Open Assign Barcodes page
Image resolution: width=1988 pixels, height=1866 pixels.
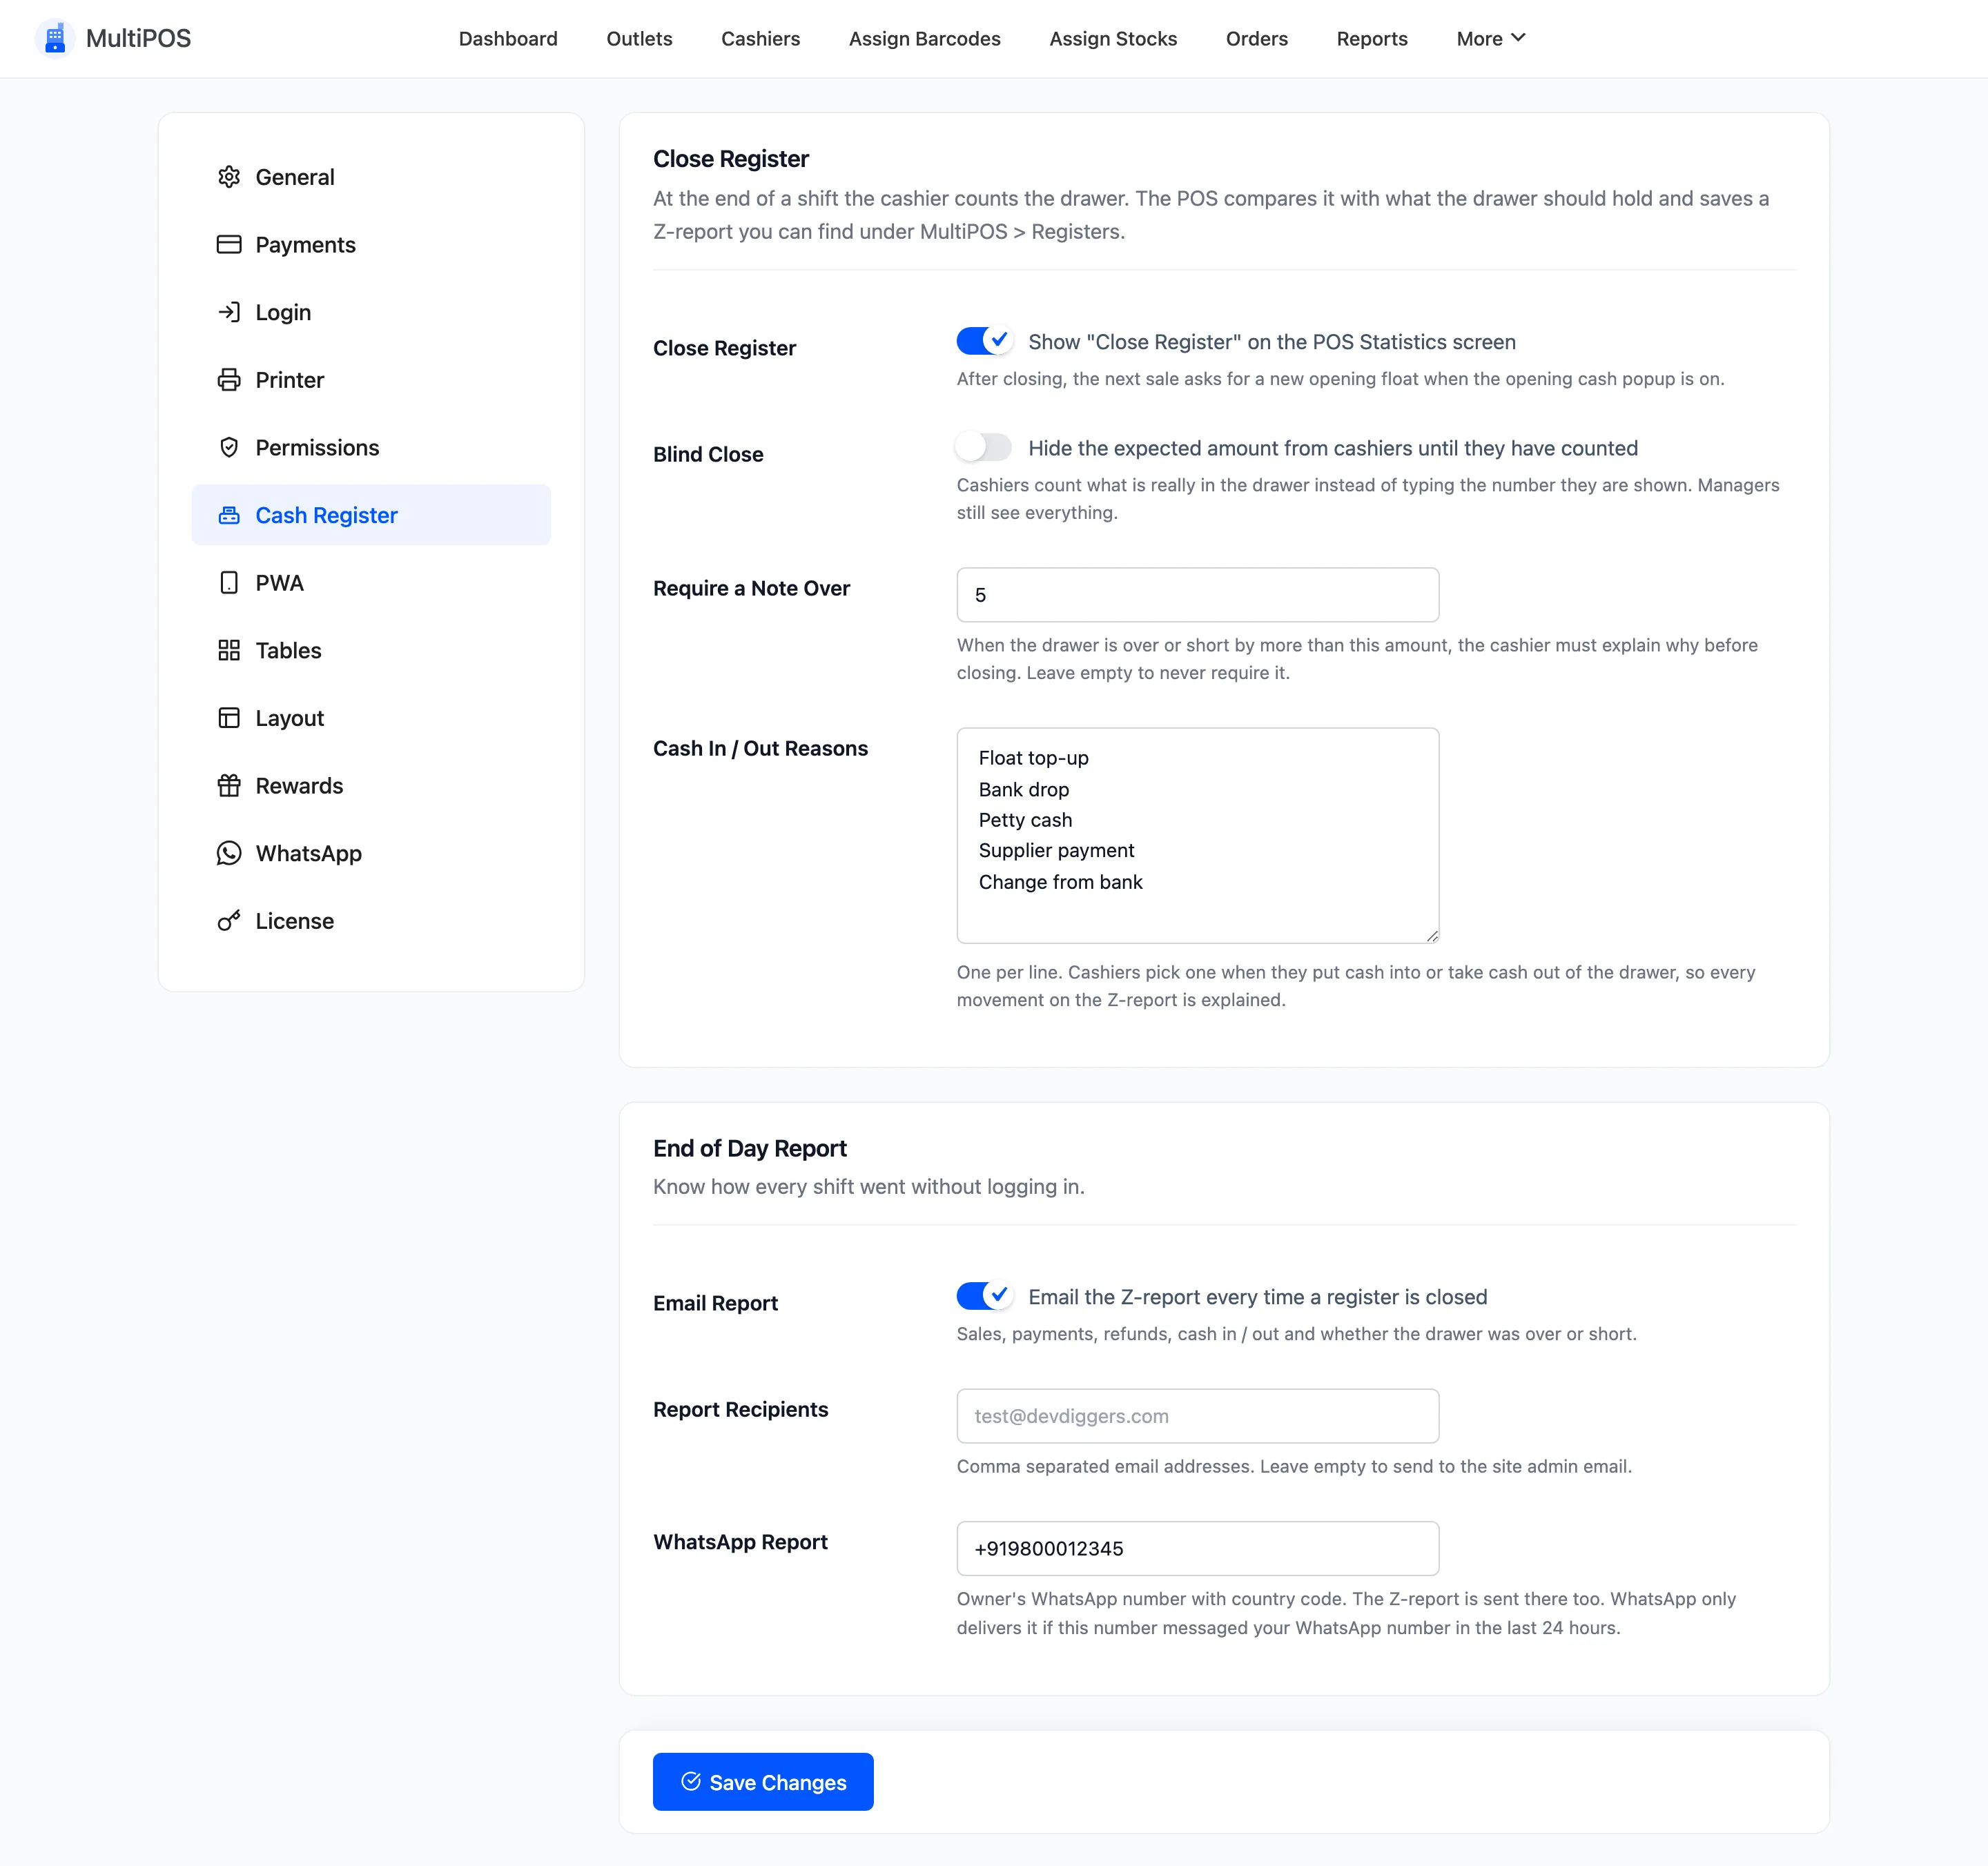coord(924,39)
